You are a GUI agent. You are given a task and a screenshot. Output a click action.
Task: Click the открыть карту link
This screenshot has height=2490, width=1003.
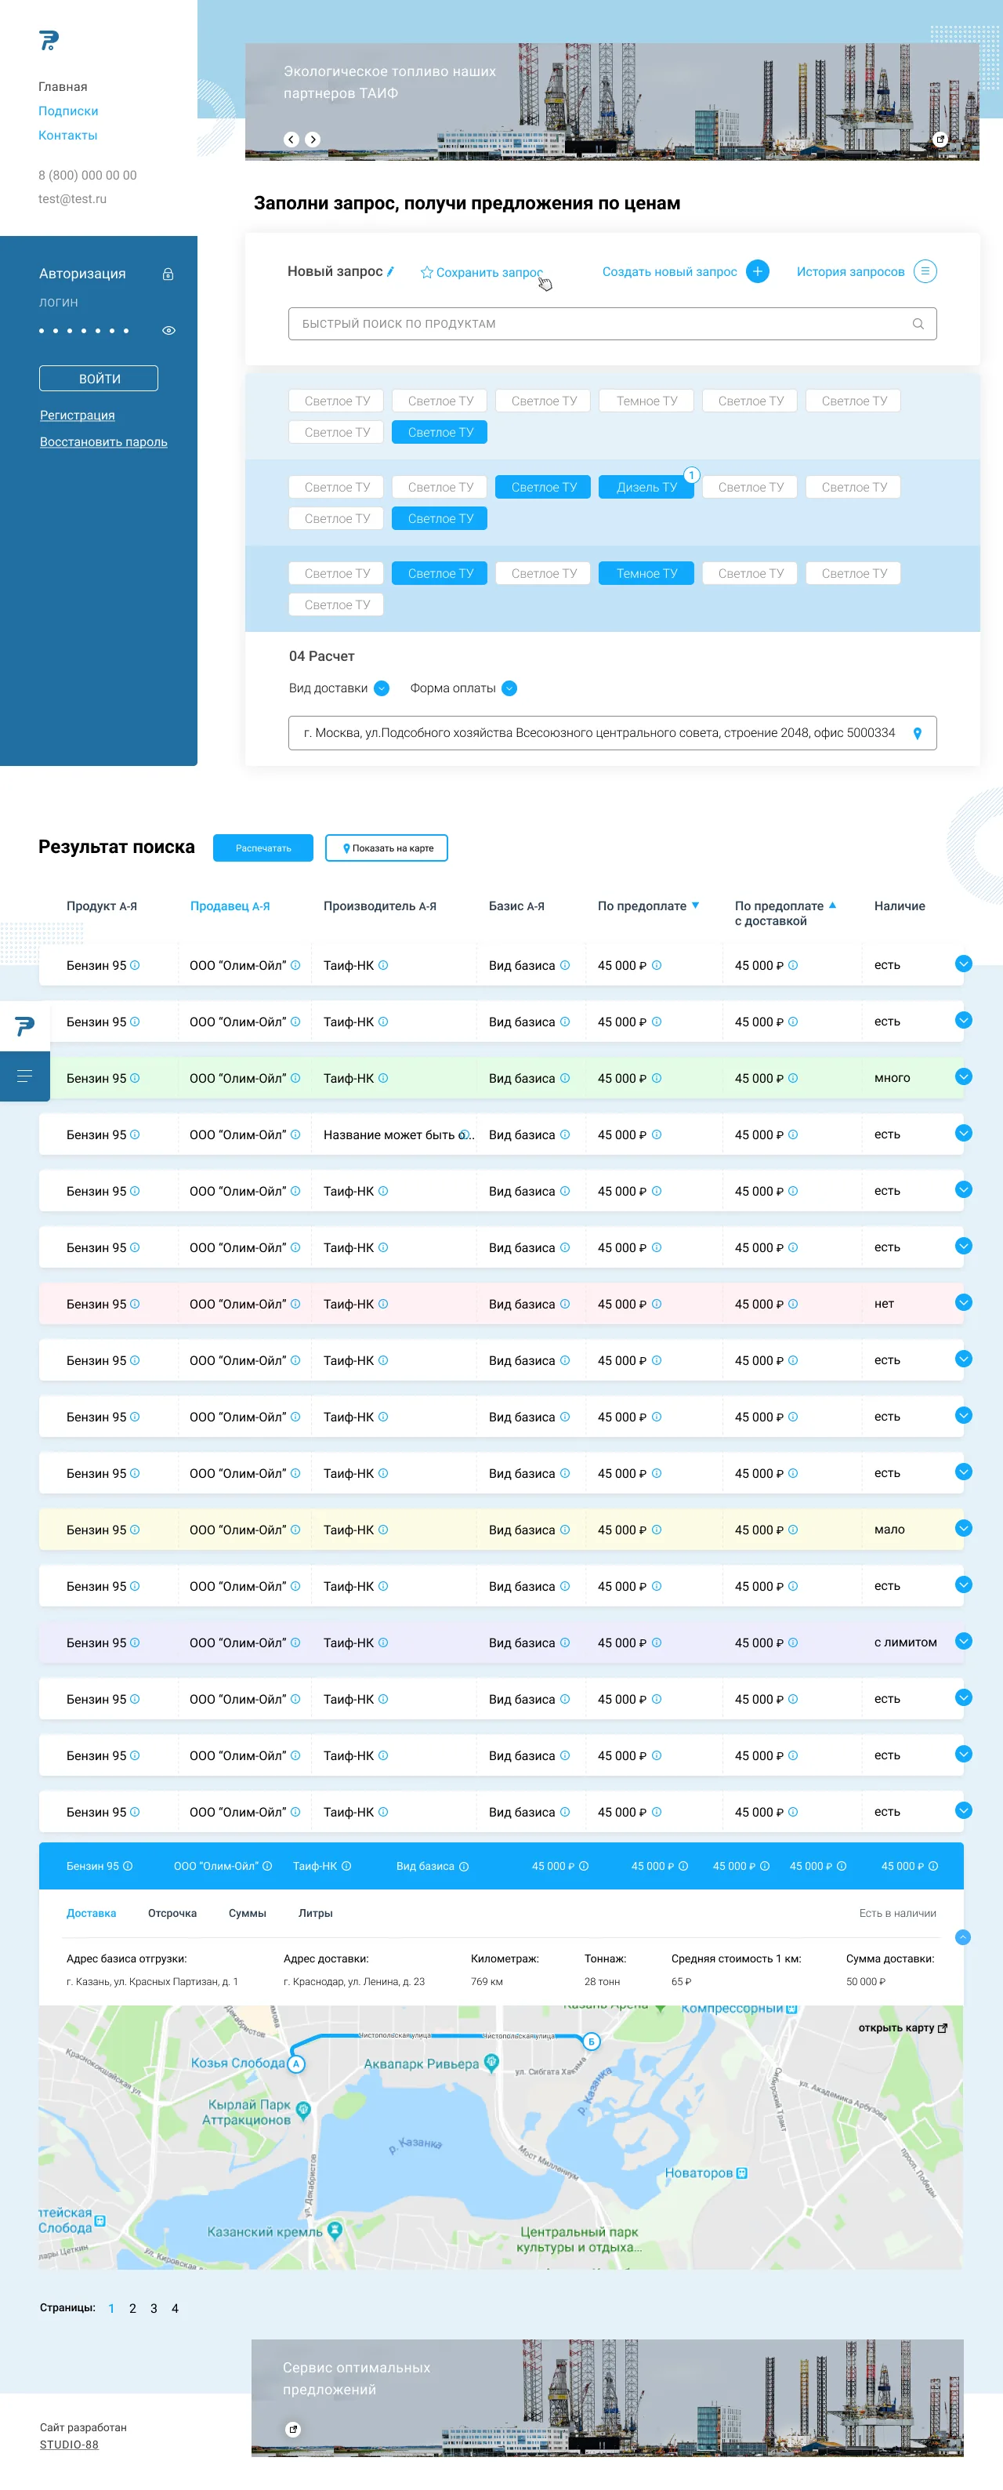(903, 2028)
